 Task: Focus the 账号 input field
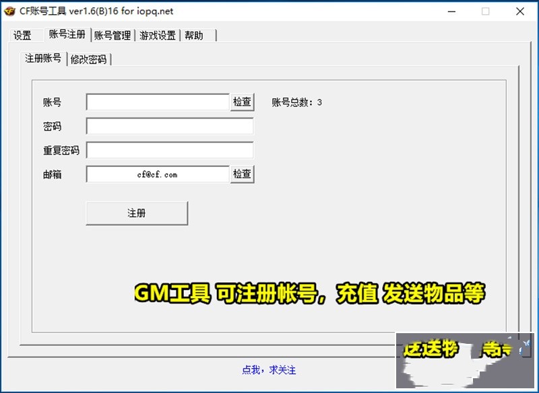[158, 102]
